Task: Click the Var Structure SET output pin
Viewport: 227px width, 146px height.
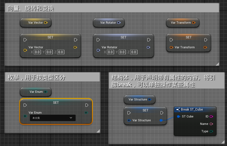Action: (x=161, y=120)
